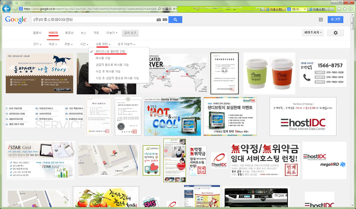The image size is (356, 209).
Task: Open the green and orange cups thumbnail
Action: pos(269,73)
